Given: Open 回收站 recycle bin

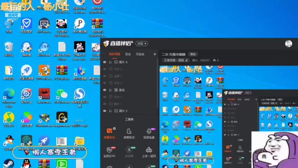Looking at the screenshot, I should click(x=9, y=49).
